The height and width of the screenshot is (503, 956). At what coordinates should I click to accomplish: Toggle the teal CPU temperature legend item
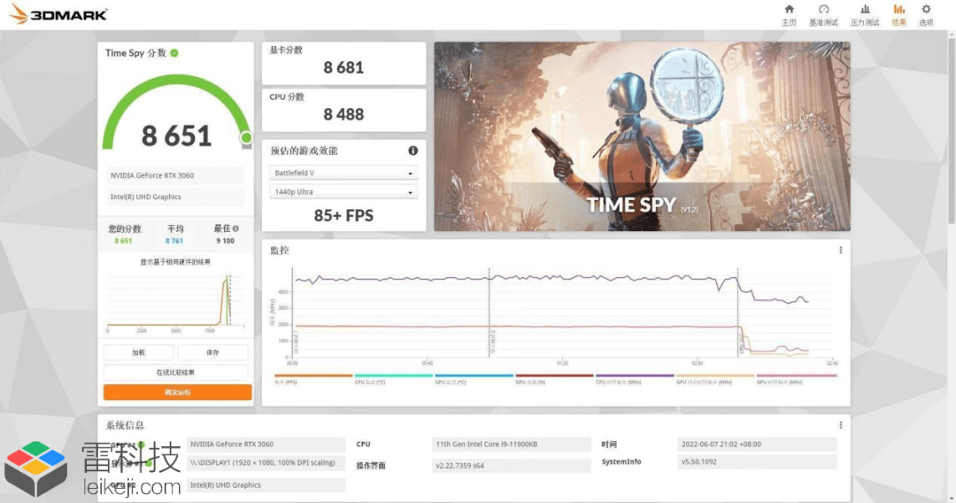(393, 379)
